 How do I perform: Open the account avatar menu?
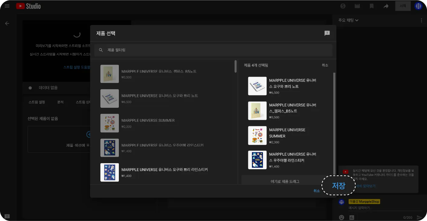coord(418,6)
